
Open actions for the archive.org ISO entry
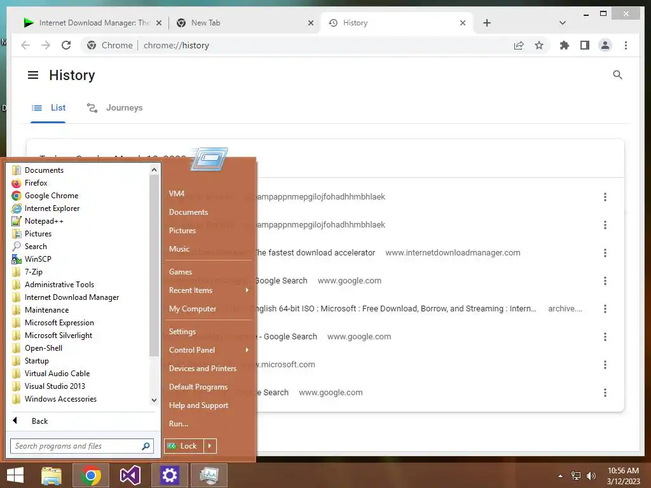point(605,309)
